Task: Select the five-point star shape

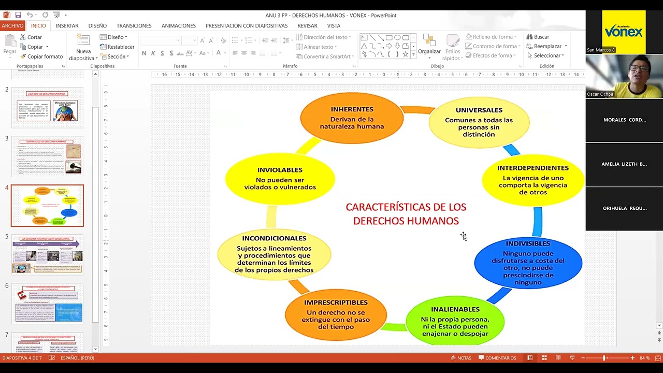Action: tap(406, 54)
